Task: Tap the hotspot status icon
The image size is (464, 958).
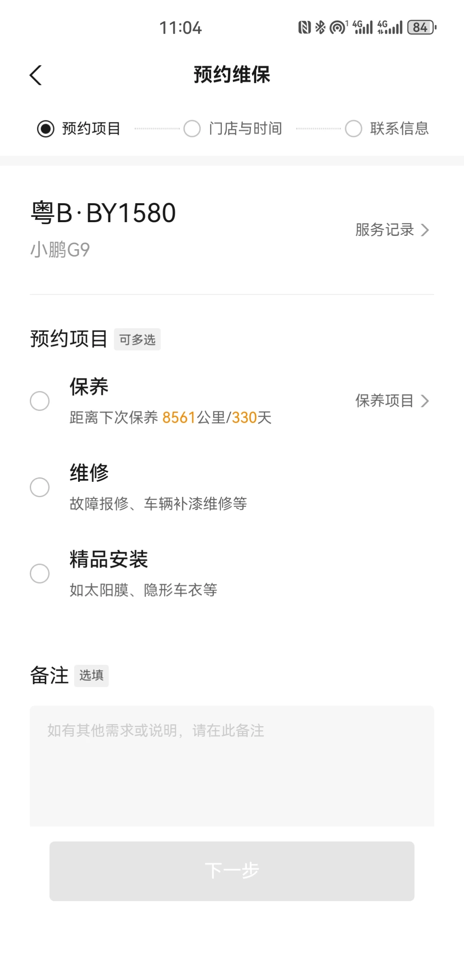Action: [x=338, y=27]
